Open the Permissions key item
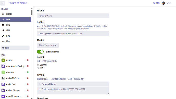 15,31
